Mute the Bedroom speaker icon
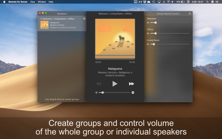The height and width of the screenshot is (139, 222). (148, 23)
